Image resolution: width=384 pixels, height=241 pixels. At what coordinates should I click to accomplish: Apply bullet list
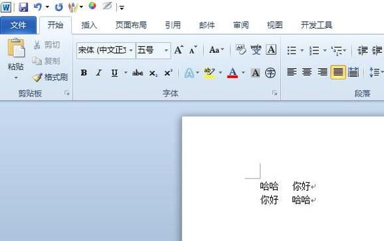tap(292, 50)
